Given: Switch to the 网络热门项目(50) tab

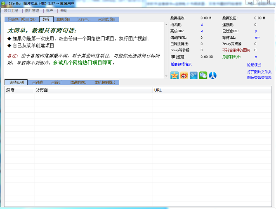Looking at the screenshot, I should (x=21, y=19).
